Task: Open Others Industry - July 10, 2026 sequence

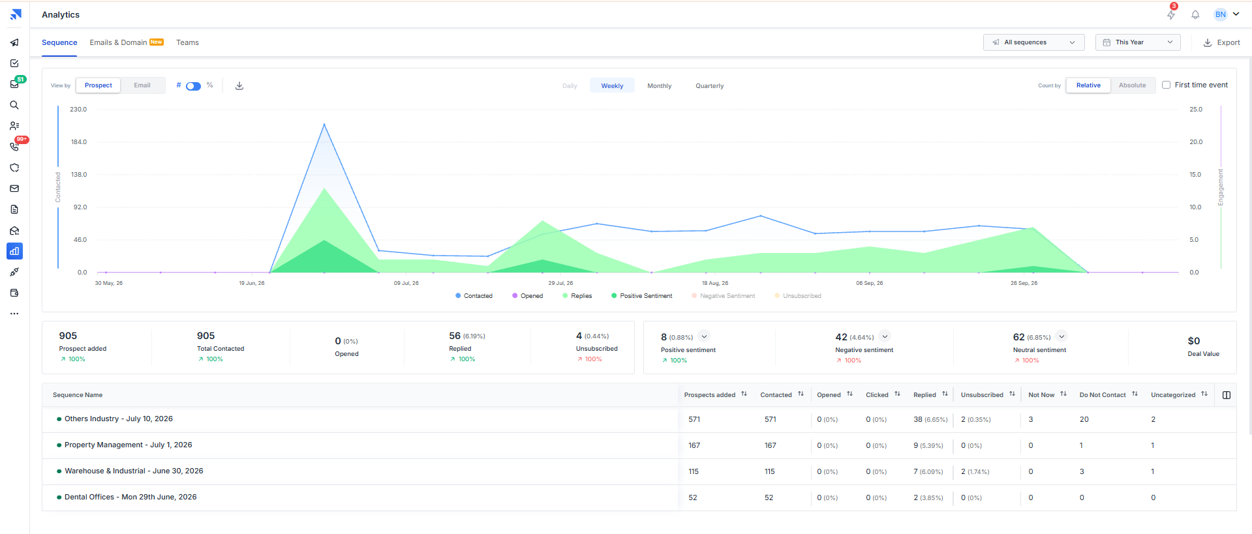Action: coord(118,419)
